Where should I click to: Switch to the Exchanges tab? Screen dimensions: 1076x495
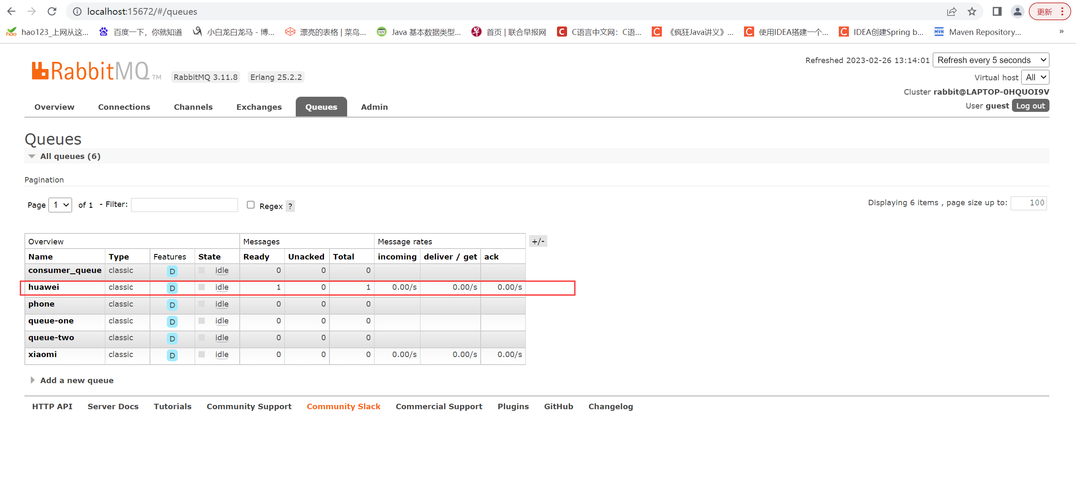click(x=259, y=107)
